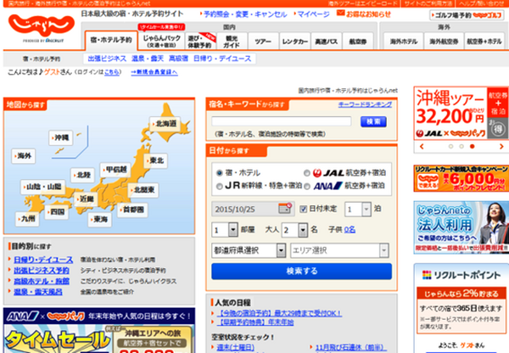Screen dimensions: 509x353
Task: Open the レンタカー tab
Action: [x=294, y=42]
